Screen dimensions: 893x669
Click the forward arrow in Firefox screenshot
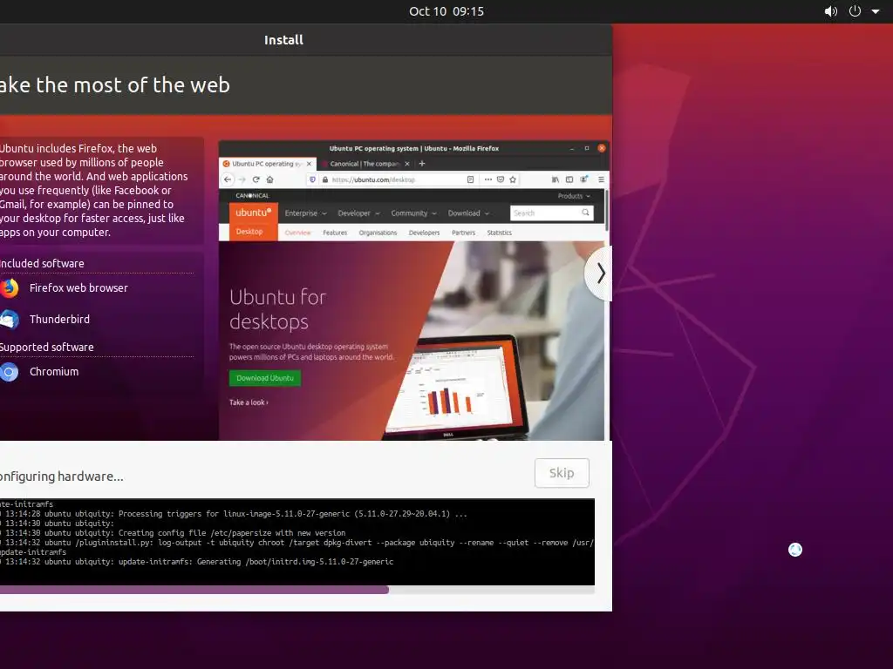click(x=242, y=179)
